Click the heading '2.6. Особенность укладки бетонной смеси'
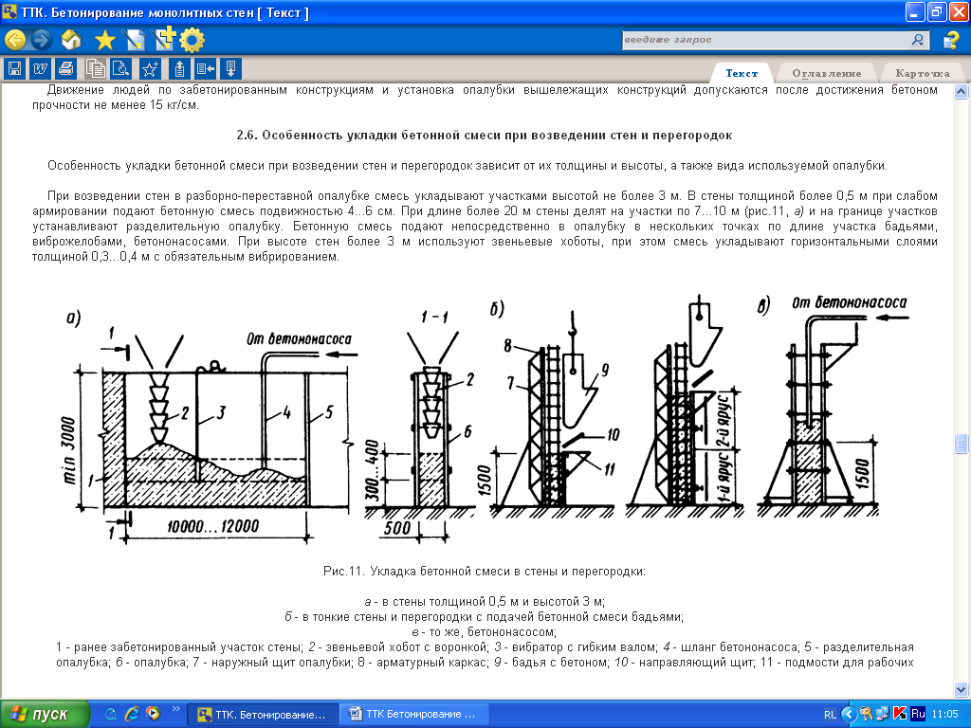Image resolution: width=971 pixels, height=728 pixels. point(485,136)
